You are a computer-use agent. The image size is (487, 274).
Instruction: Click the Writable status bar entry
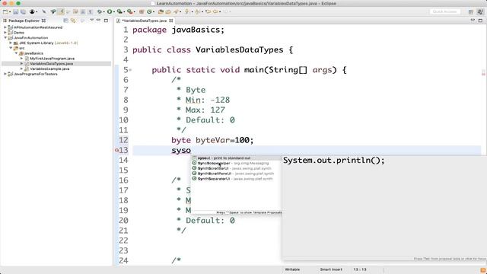[292, 269]
